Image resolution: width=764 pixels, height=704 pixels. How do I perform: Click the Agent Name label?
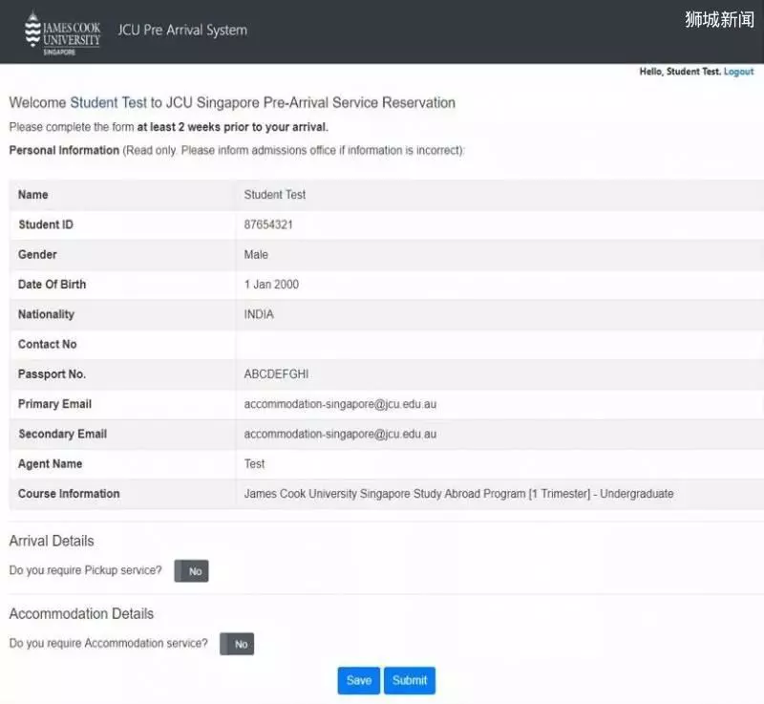pyautogui.click(x=51, y=464)
